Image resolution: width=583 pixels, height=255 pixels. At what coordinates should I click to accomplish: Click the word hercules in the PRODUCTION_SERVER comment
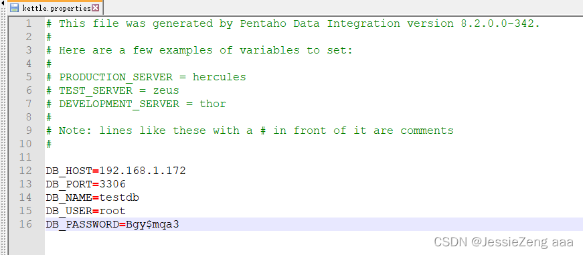pyautogui.click(x=219, y=77)
